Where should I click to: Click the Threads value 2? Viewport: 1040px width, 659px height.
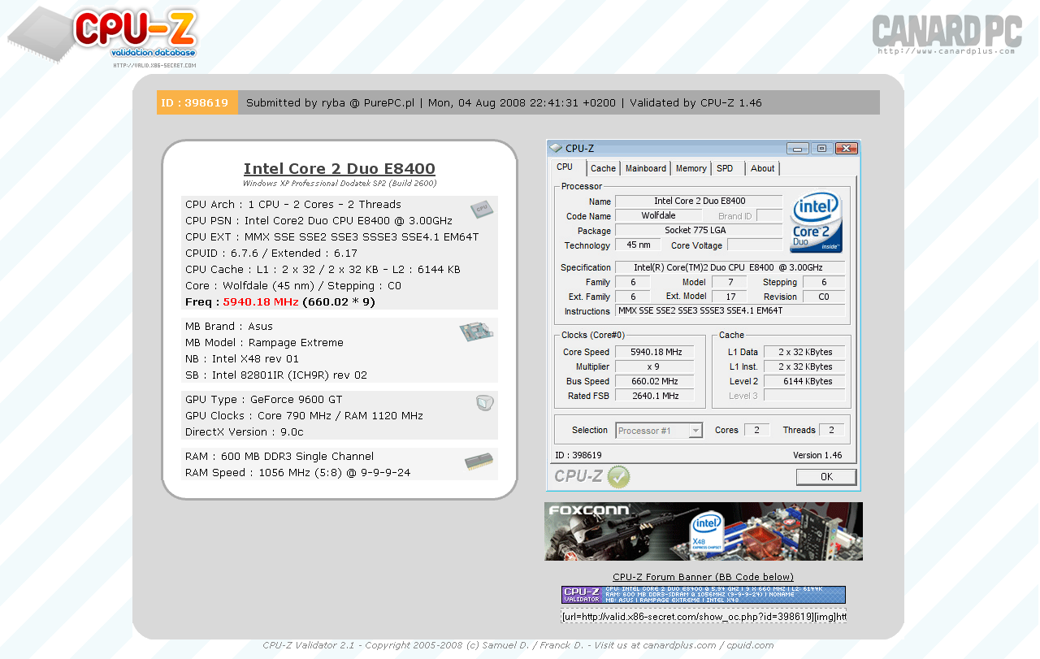[831, 430]
